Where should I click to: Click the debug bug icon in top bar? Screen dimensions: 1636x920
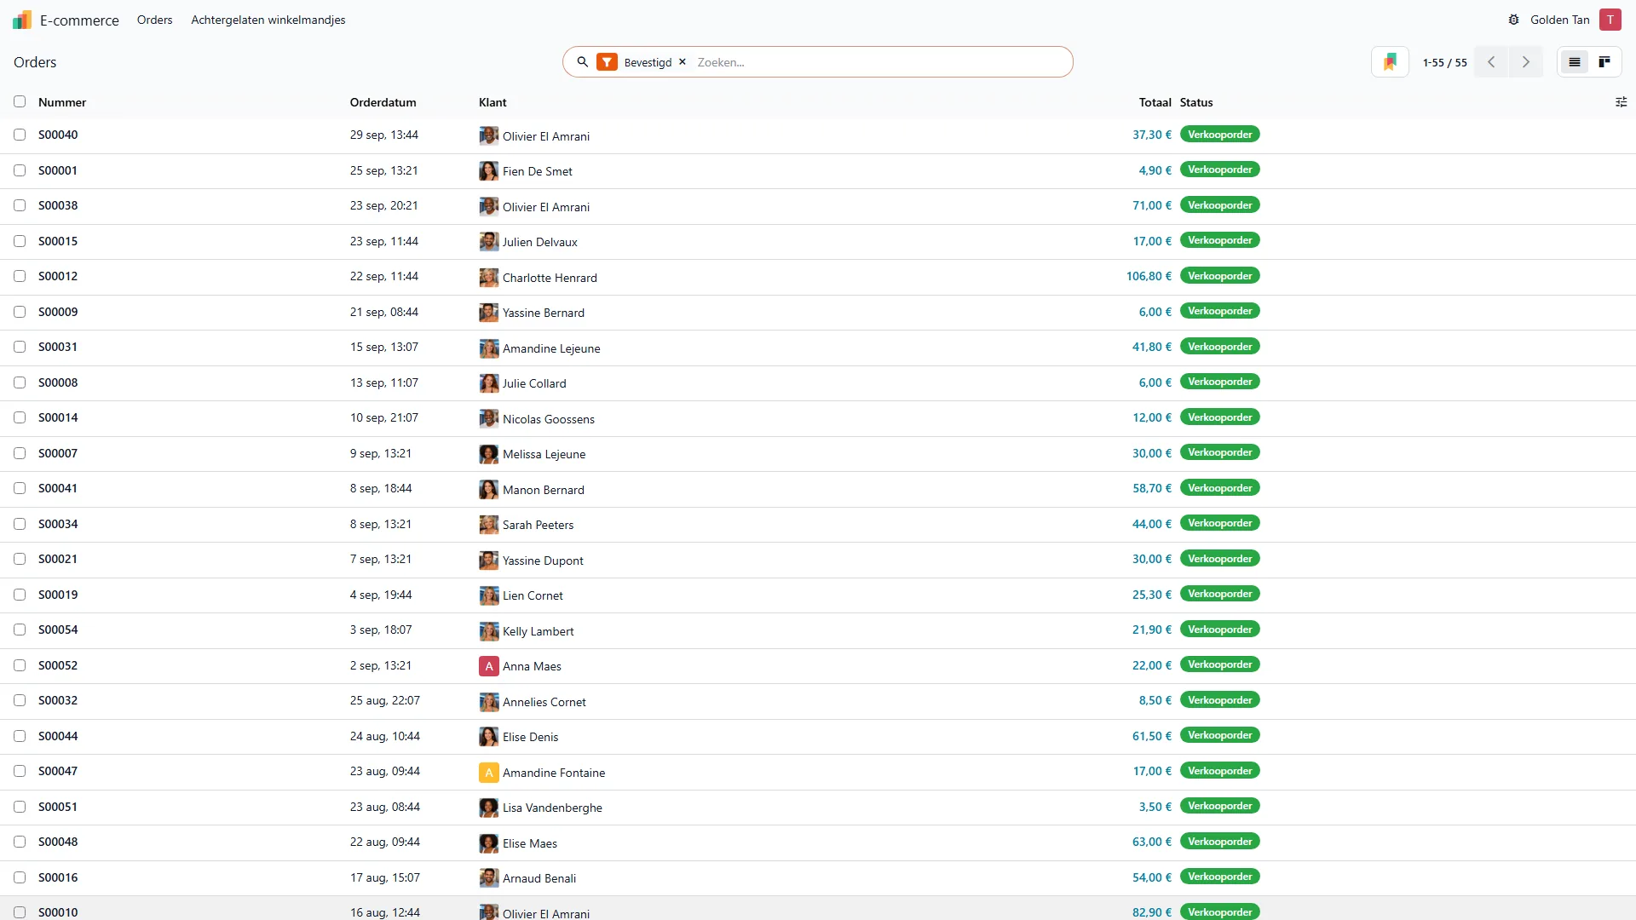pyautogui.click(x=1513, y=20)
